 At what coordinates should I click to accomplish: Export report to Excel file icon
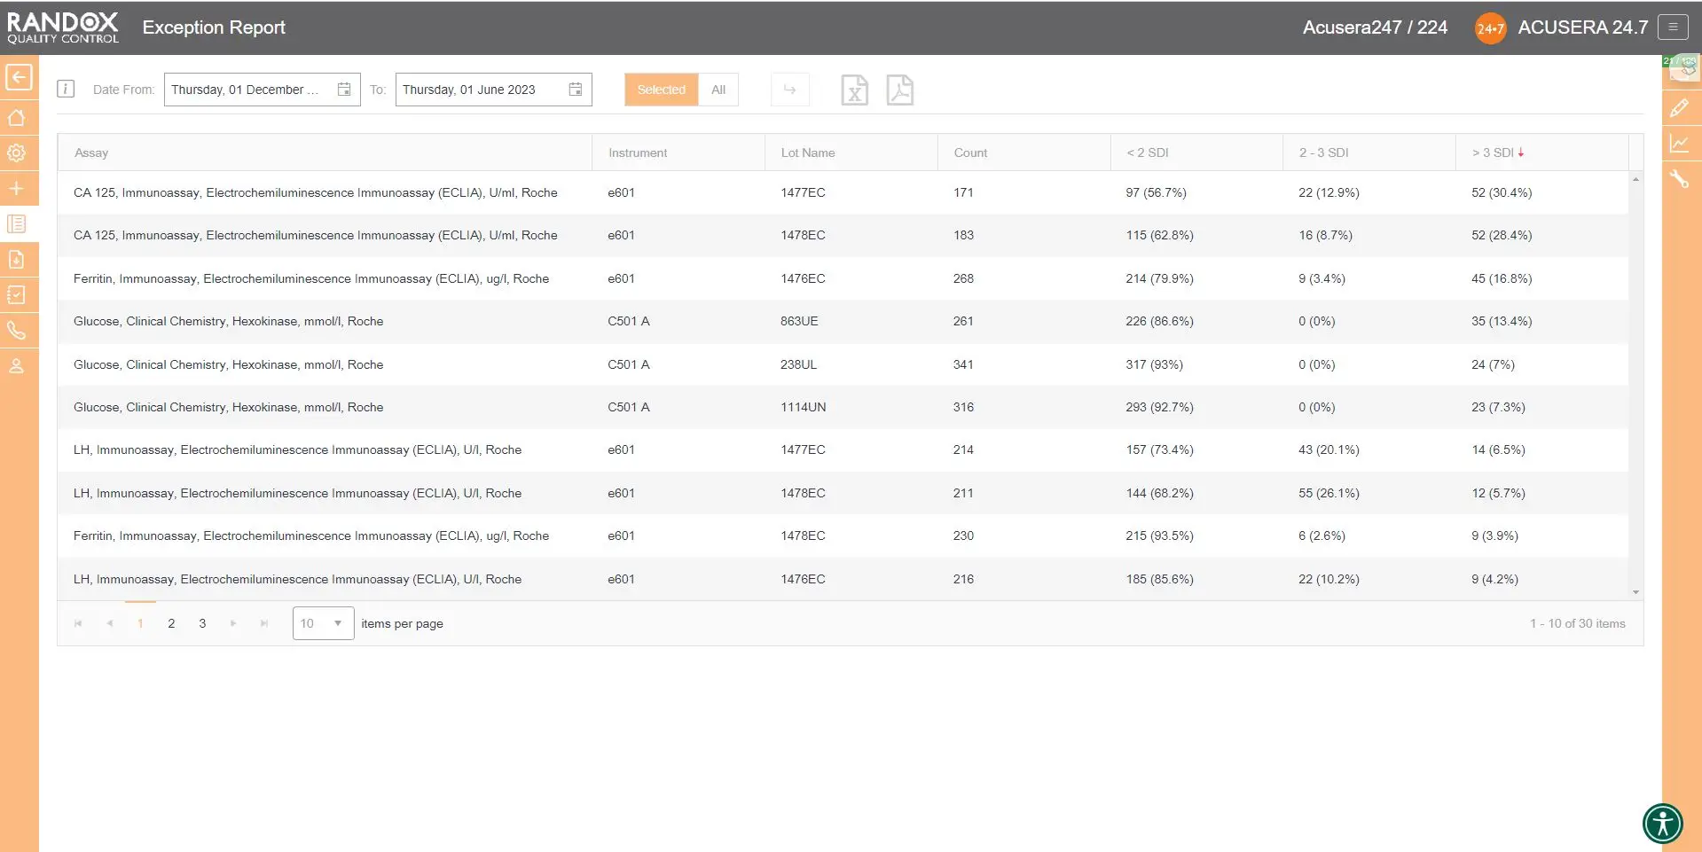854,90
